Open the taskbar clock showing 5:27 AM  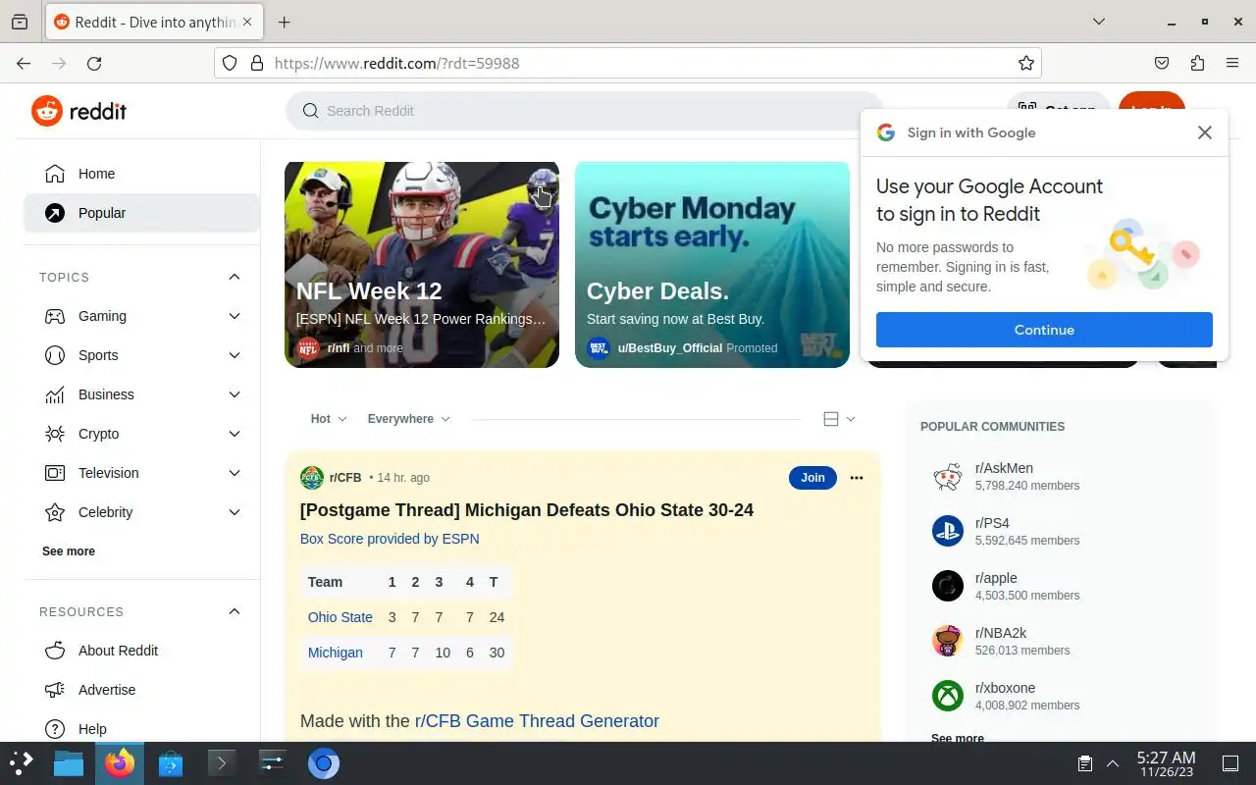coord(1166,763)
